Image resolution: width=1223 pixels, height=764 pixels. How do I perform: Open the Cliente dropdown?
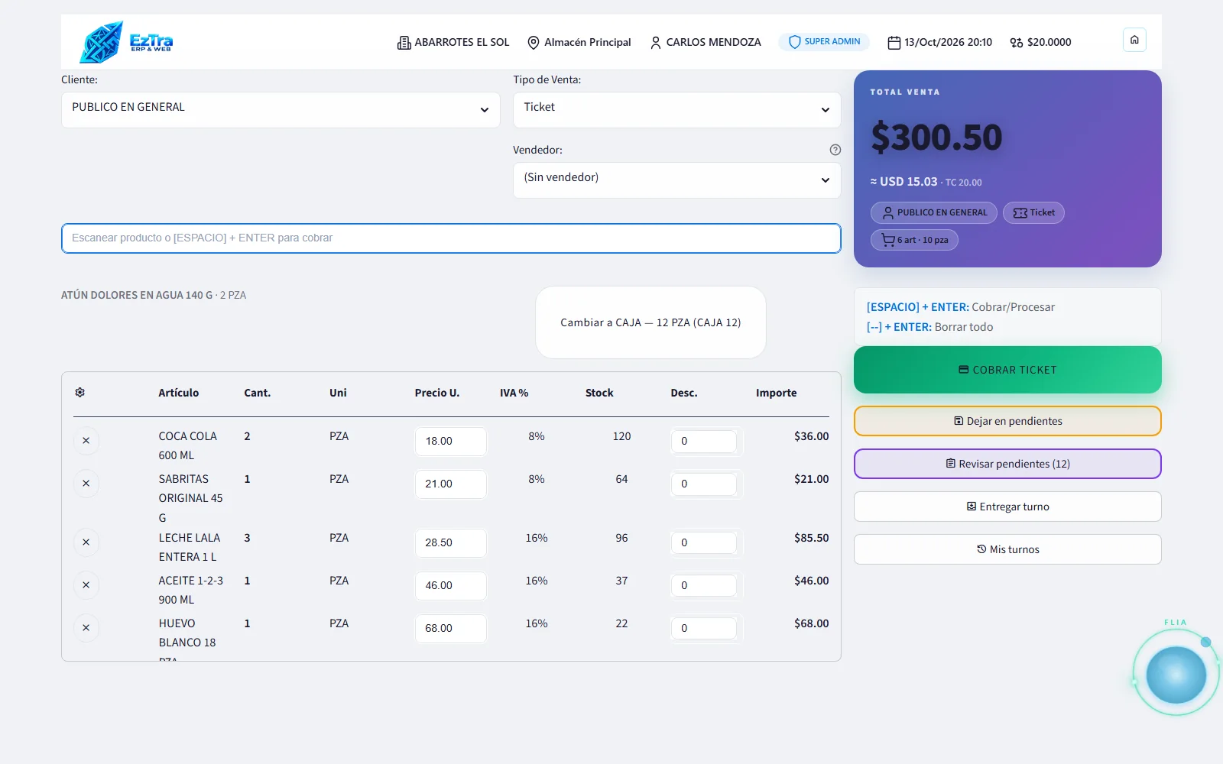coord(281,109)
